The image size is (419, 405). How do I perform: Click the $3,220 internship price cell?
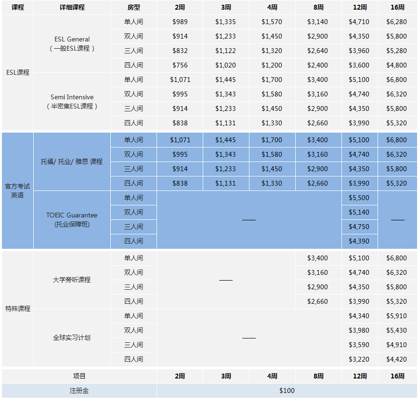click(359, 359)
